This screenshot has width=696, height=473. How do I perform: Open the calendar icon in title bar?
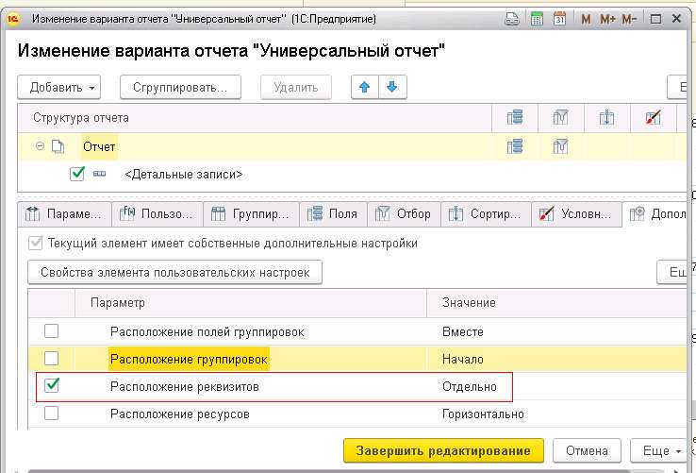click(x=559, y=18)
